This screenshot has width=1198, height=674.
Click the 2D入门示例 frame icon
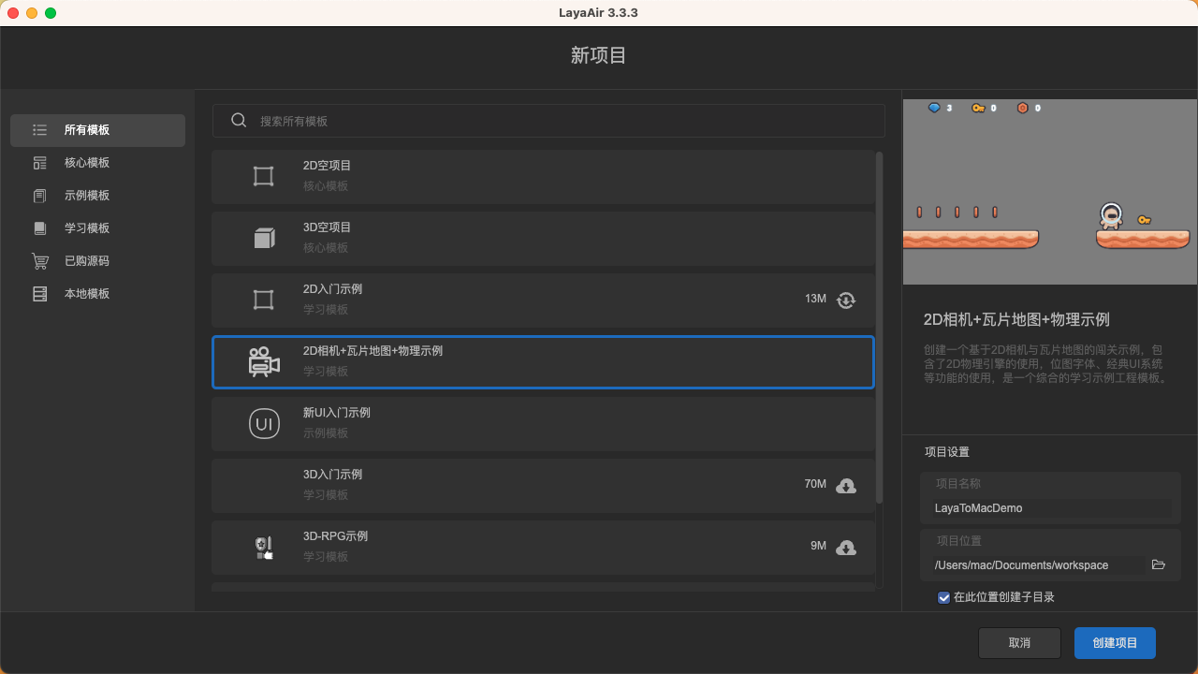[x=264, y=300]
